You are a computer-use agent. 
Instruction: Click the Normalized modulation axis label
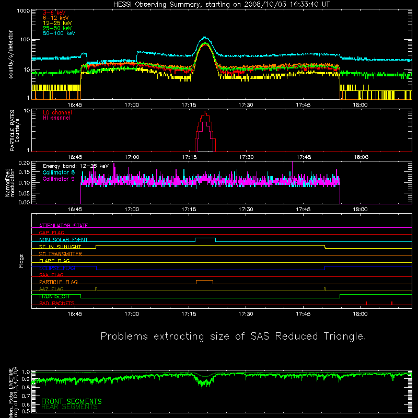10,182
